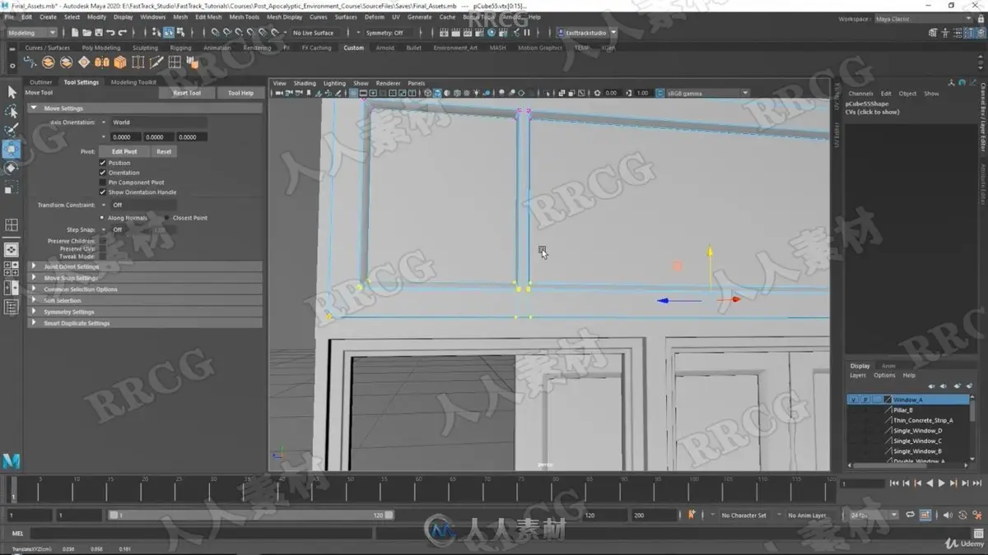Open the Mesh Tools menu

point(244,16)
